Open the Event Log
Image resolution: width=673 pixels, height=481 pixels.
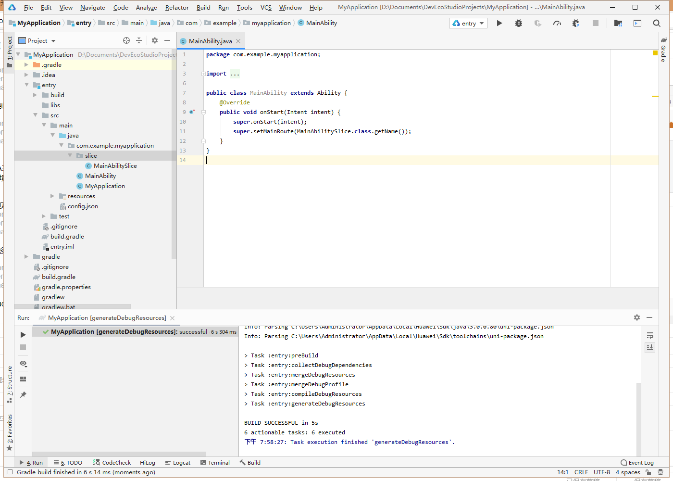pos(637,463)
